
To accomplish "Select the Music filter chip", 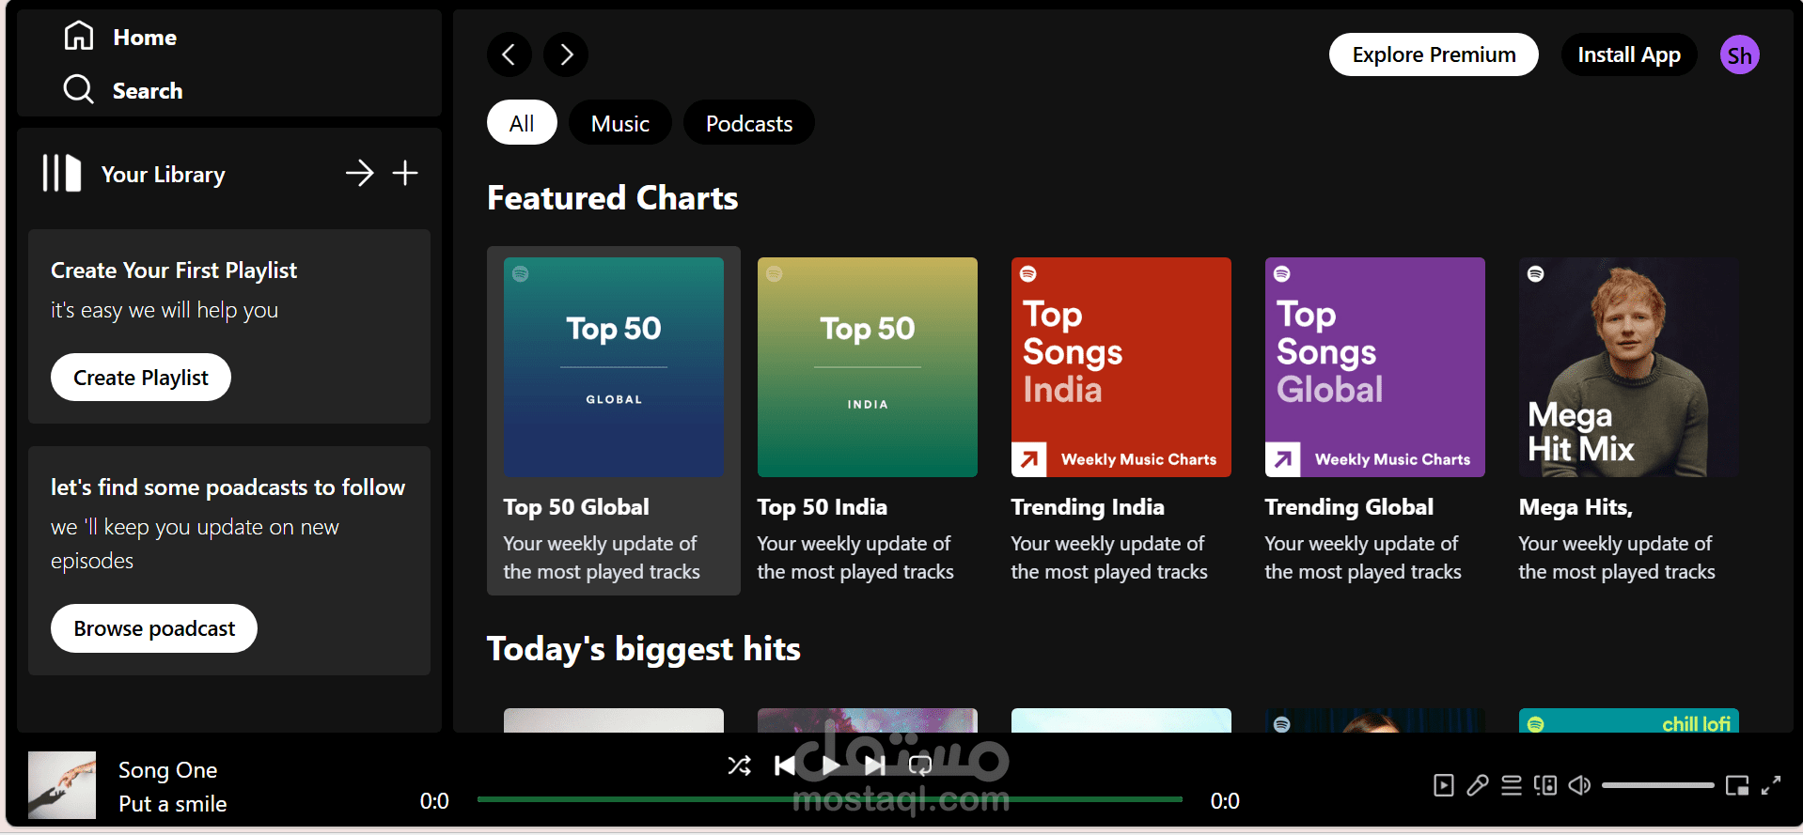I will point(620,123).
